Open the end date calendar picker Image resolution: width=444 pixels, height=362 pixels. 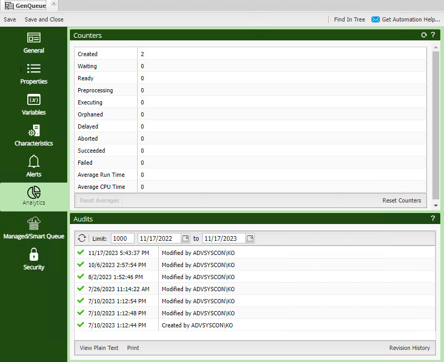[250, 238]
